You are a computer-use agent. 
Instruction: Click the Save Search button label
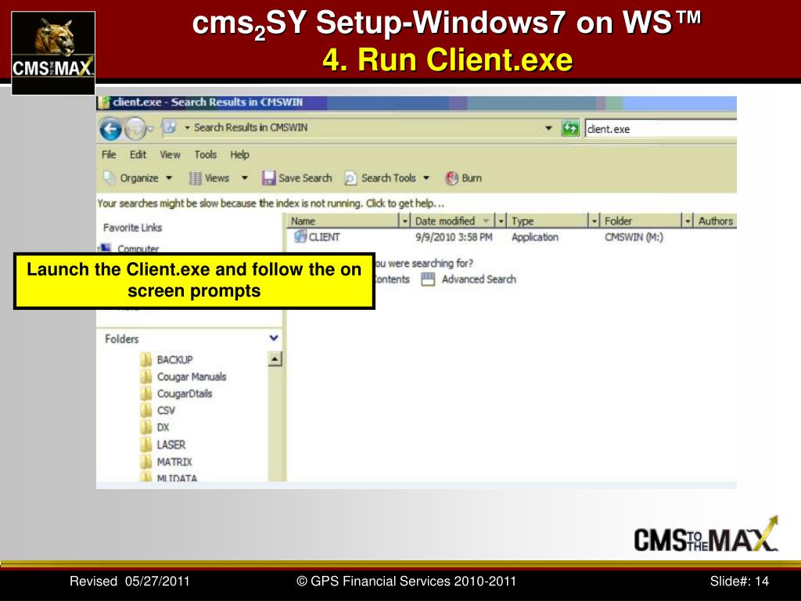click(306, 178)
